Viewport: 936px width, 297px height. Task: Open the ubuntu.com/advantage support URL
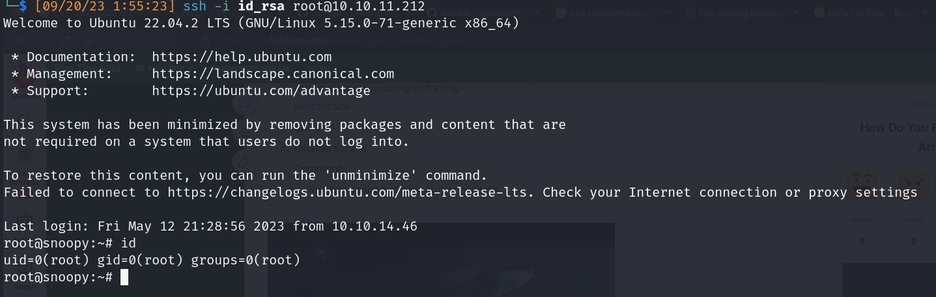261,91
